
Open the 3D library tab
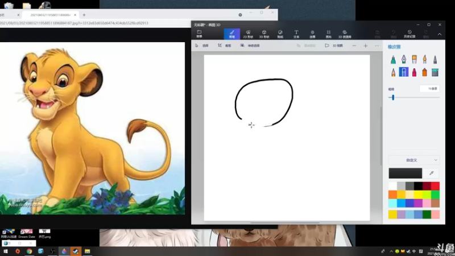345,34
